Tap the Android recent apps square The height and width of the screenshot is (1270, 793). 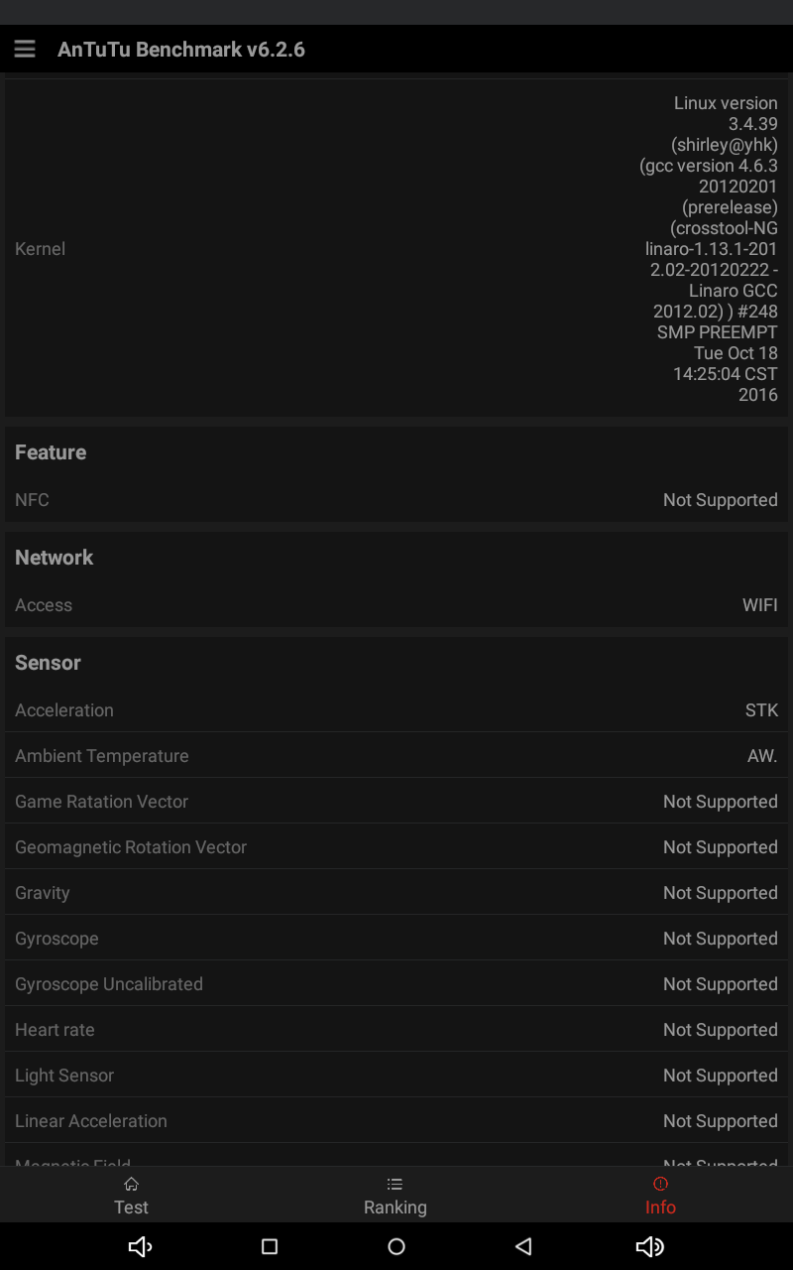tap(270, 1246)
